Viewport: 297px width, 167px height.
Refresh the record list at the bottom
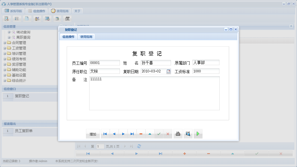[139, 146]
